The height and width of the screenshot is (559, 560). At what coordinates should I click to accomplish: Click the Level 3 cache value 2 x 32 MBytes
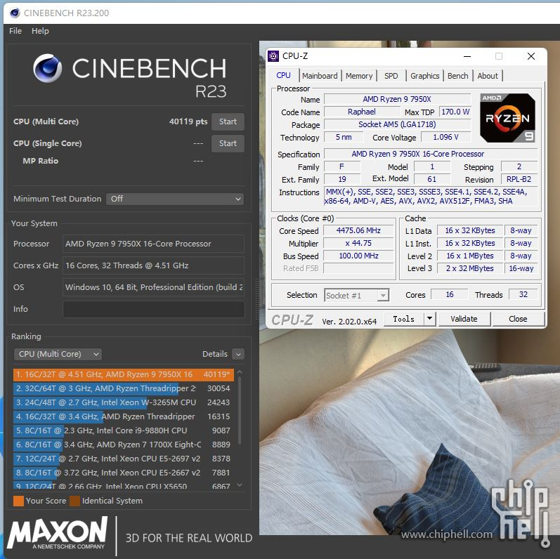(469, 268)
